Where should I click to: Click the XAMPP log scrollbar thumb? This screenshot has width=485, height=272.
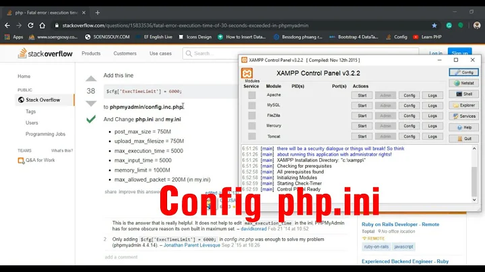tap(474, 181)
